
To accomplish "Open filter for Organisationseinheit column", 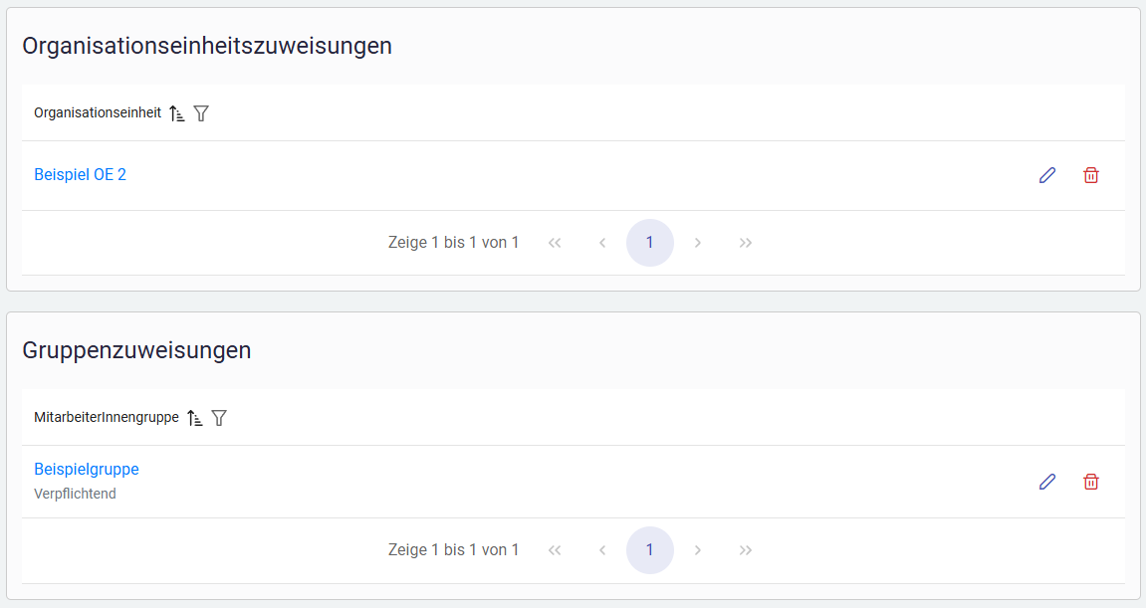I will point(201,113).
